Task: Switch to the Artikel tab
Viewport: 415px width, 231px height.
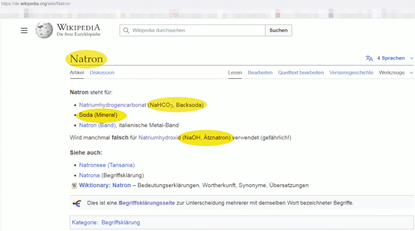Action: [77, 73]
